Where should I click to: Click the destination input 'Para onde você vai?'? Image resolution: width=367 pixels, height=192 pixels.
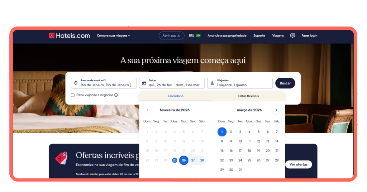point(104,83)
